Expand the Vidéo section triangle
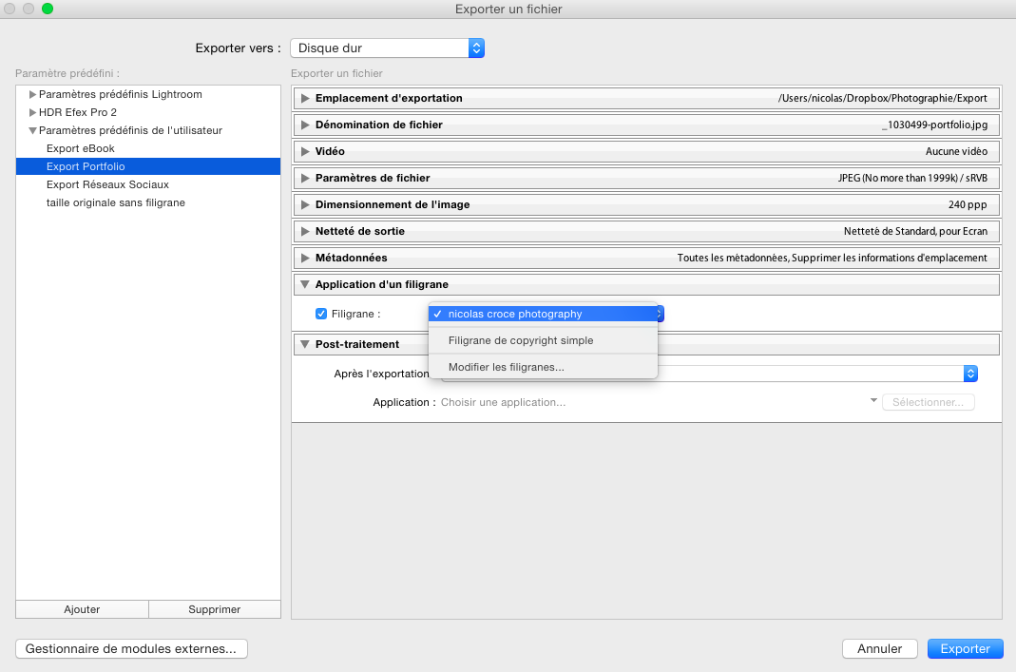 [305, 151]
